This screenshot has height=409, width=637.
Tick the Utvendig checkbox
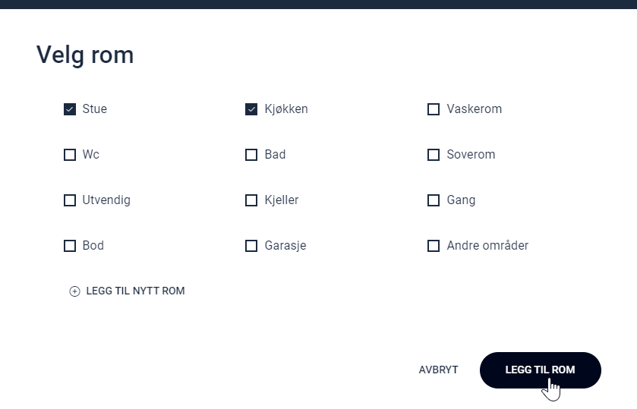[70, 200]
